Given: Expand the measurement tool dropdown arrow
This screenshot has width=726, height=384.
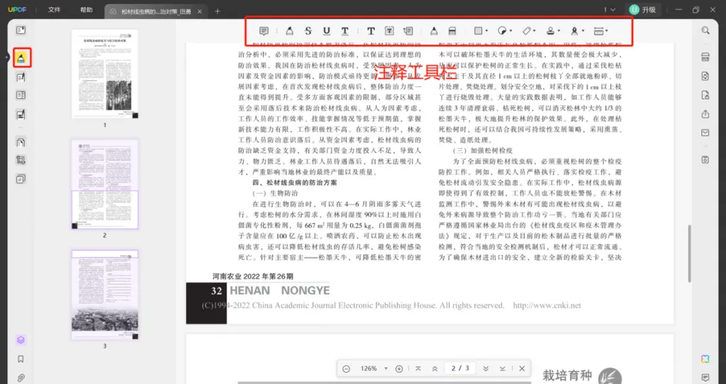Looking at the screenshot, I should (607, 31).
